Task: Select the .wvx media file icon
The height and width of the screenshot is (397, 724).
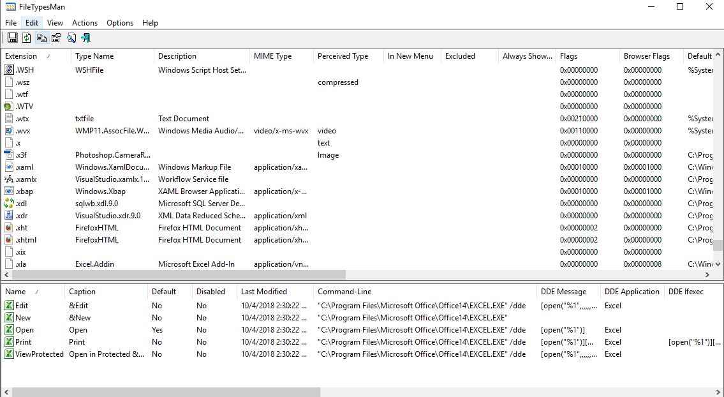Action: coord(9,131)
